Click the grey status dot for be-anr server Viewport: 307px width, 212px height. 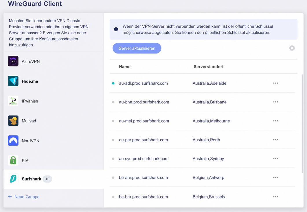pos(113,178)
